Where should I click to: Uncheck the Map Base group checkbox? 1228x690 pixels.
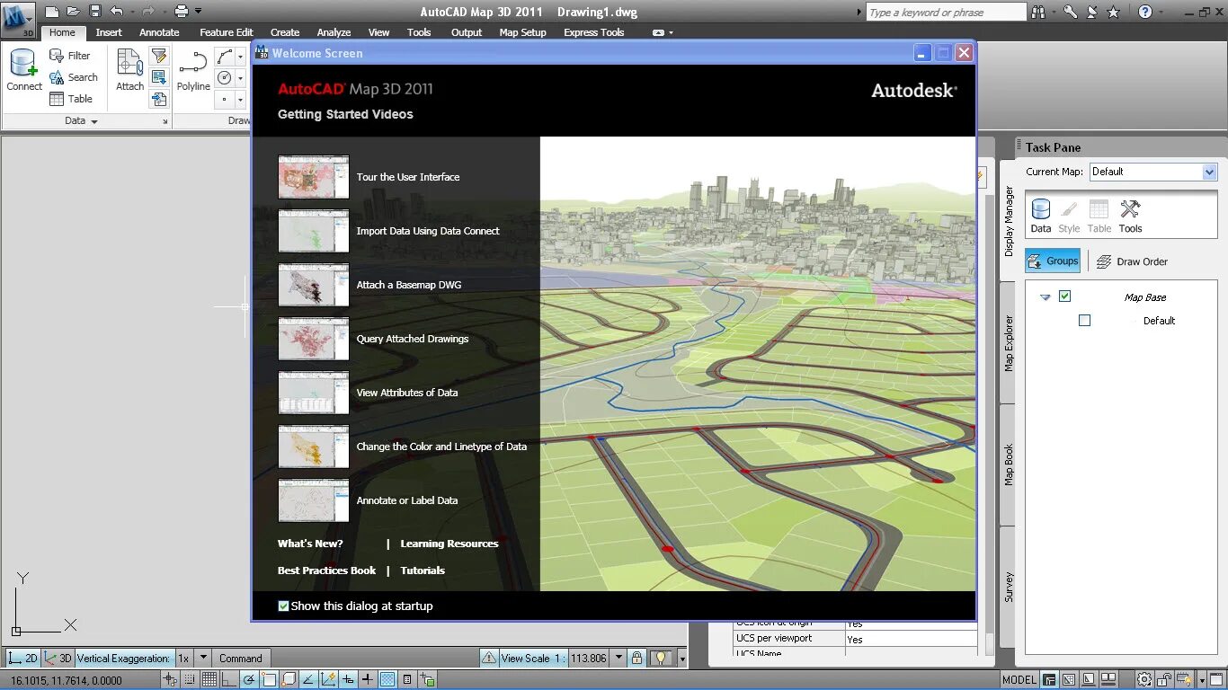1065,296
